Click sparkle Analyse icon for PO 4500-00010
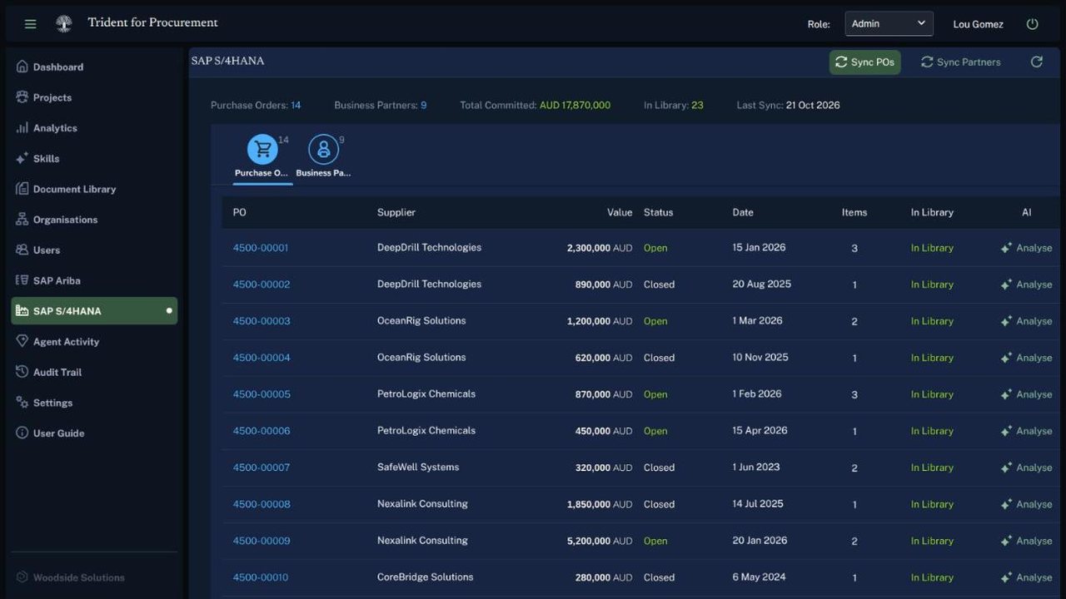The width and height of the screenshot is (1066, 599). click(1006, 577)
